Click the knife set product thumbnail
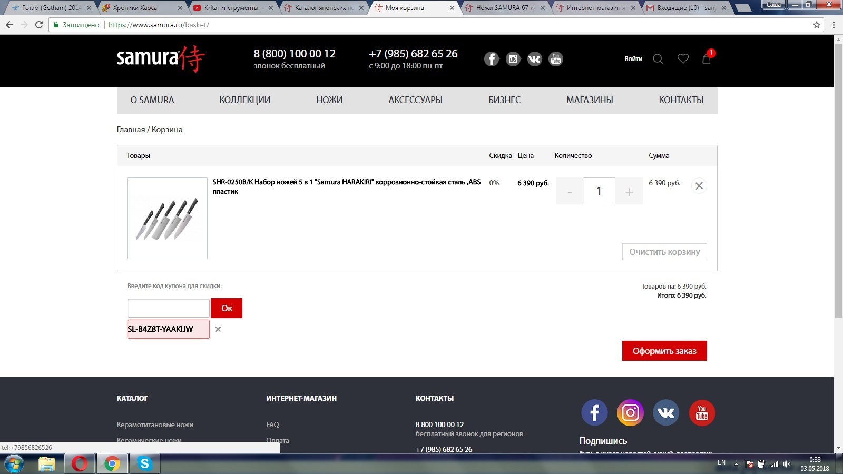 [x=167, y=218]
